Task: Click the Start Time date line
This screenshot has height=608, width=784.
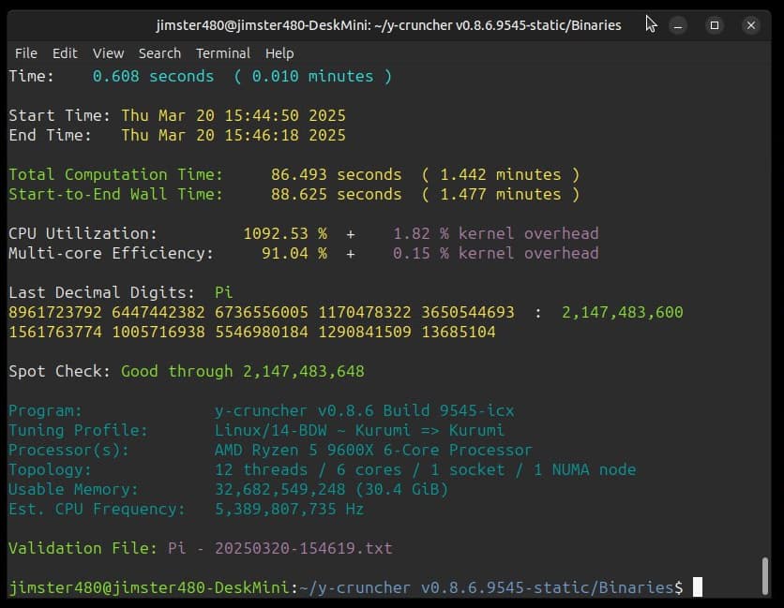Action: (x=233, y=116)
